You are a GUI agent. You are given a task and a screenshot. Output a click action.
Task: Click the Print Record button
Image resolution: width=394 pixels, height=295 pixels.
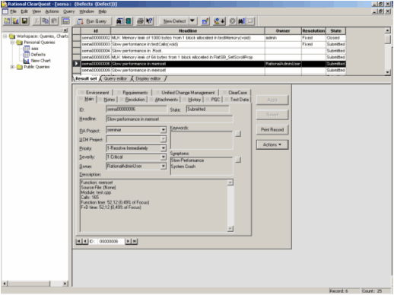tap(272, 130)
